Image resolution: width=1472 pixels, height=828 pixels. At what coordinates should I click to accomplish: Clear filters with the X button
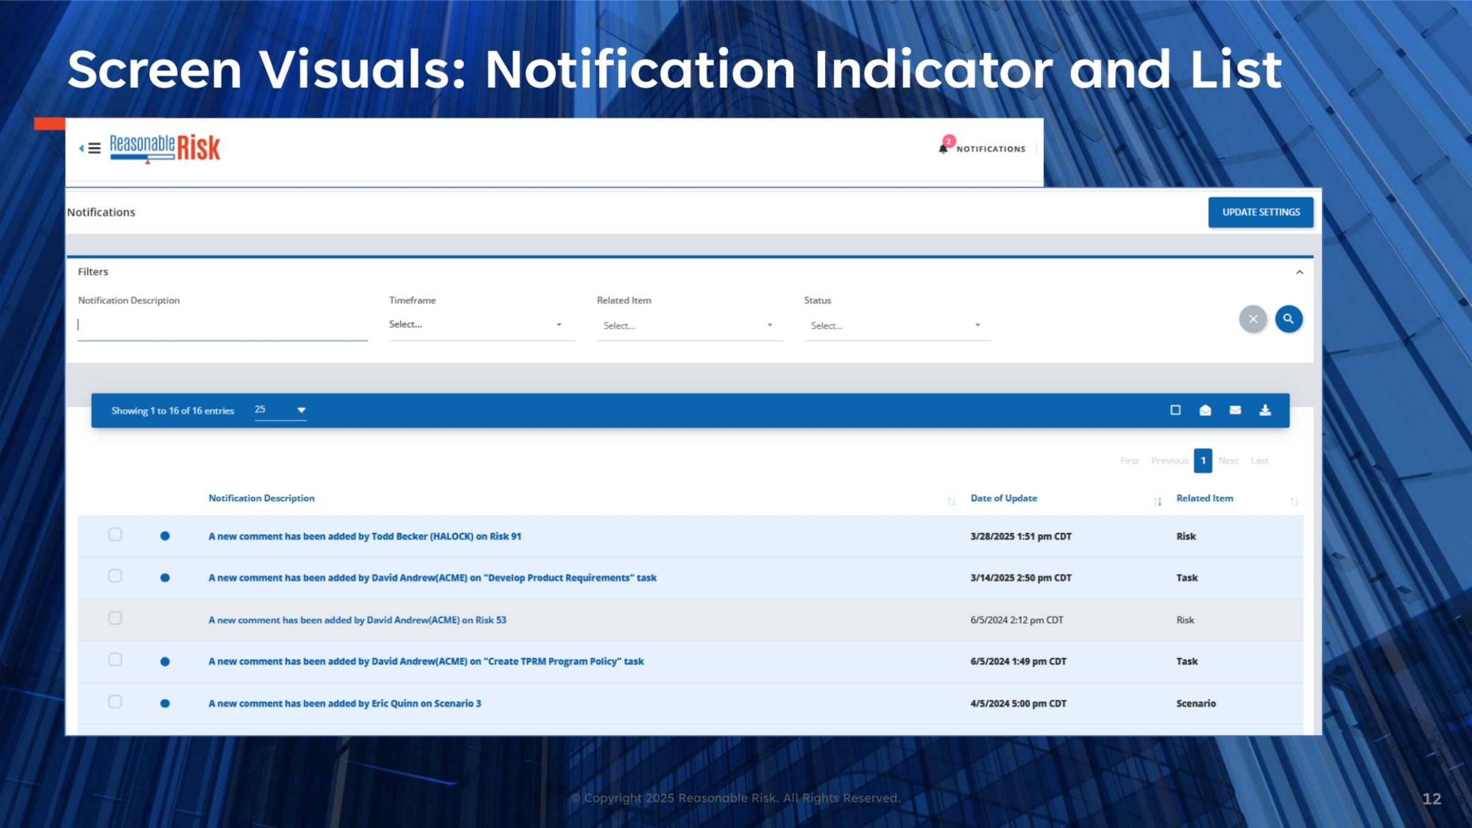[1253, 319]
